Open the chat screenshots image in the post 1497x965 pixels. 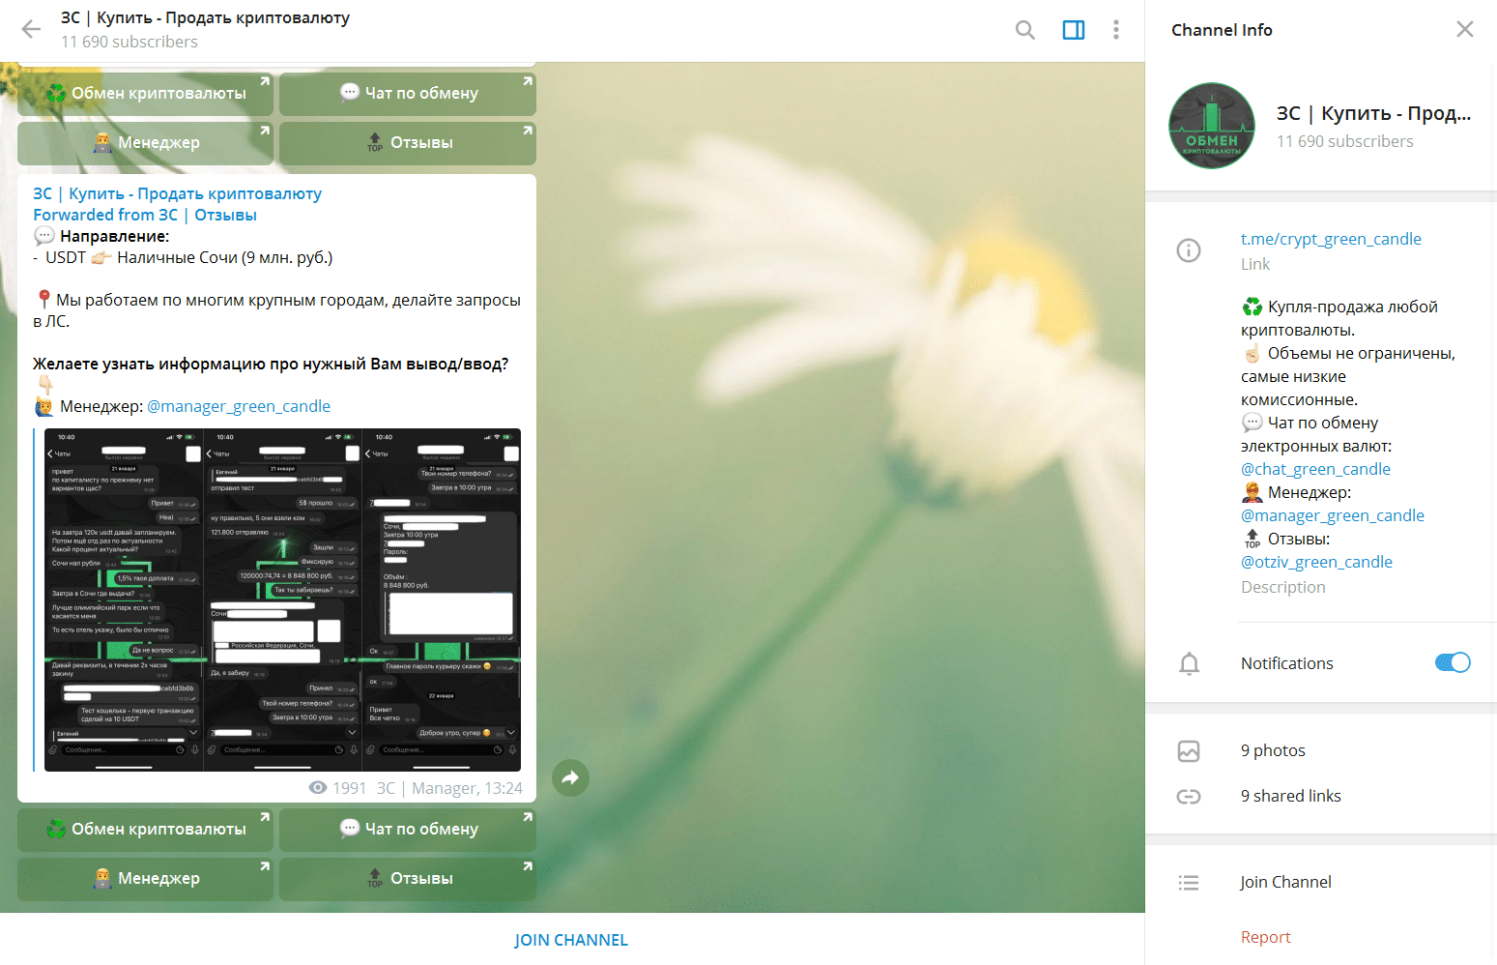[282, 599]
